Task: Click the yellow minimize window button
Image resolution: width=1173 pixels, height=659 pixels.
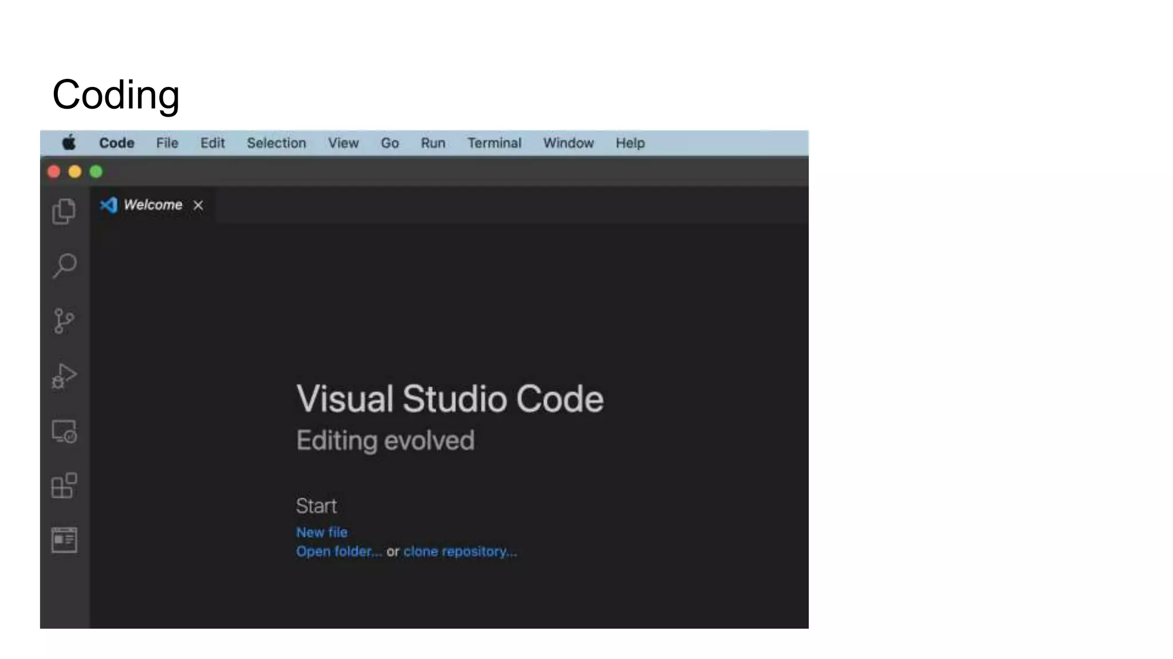Action: [x=75, y=172]
